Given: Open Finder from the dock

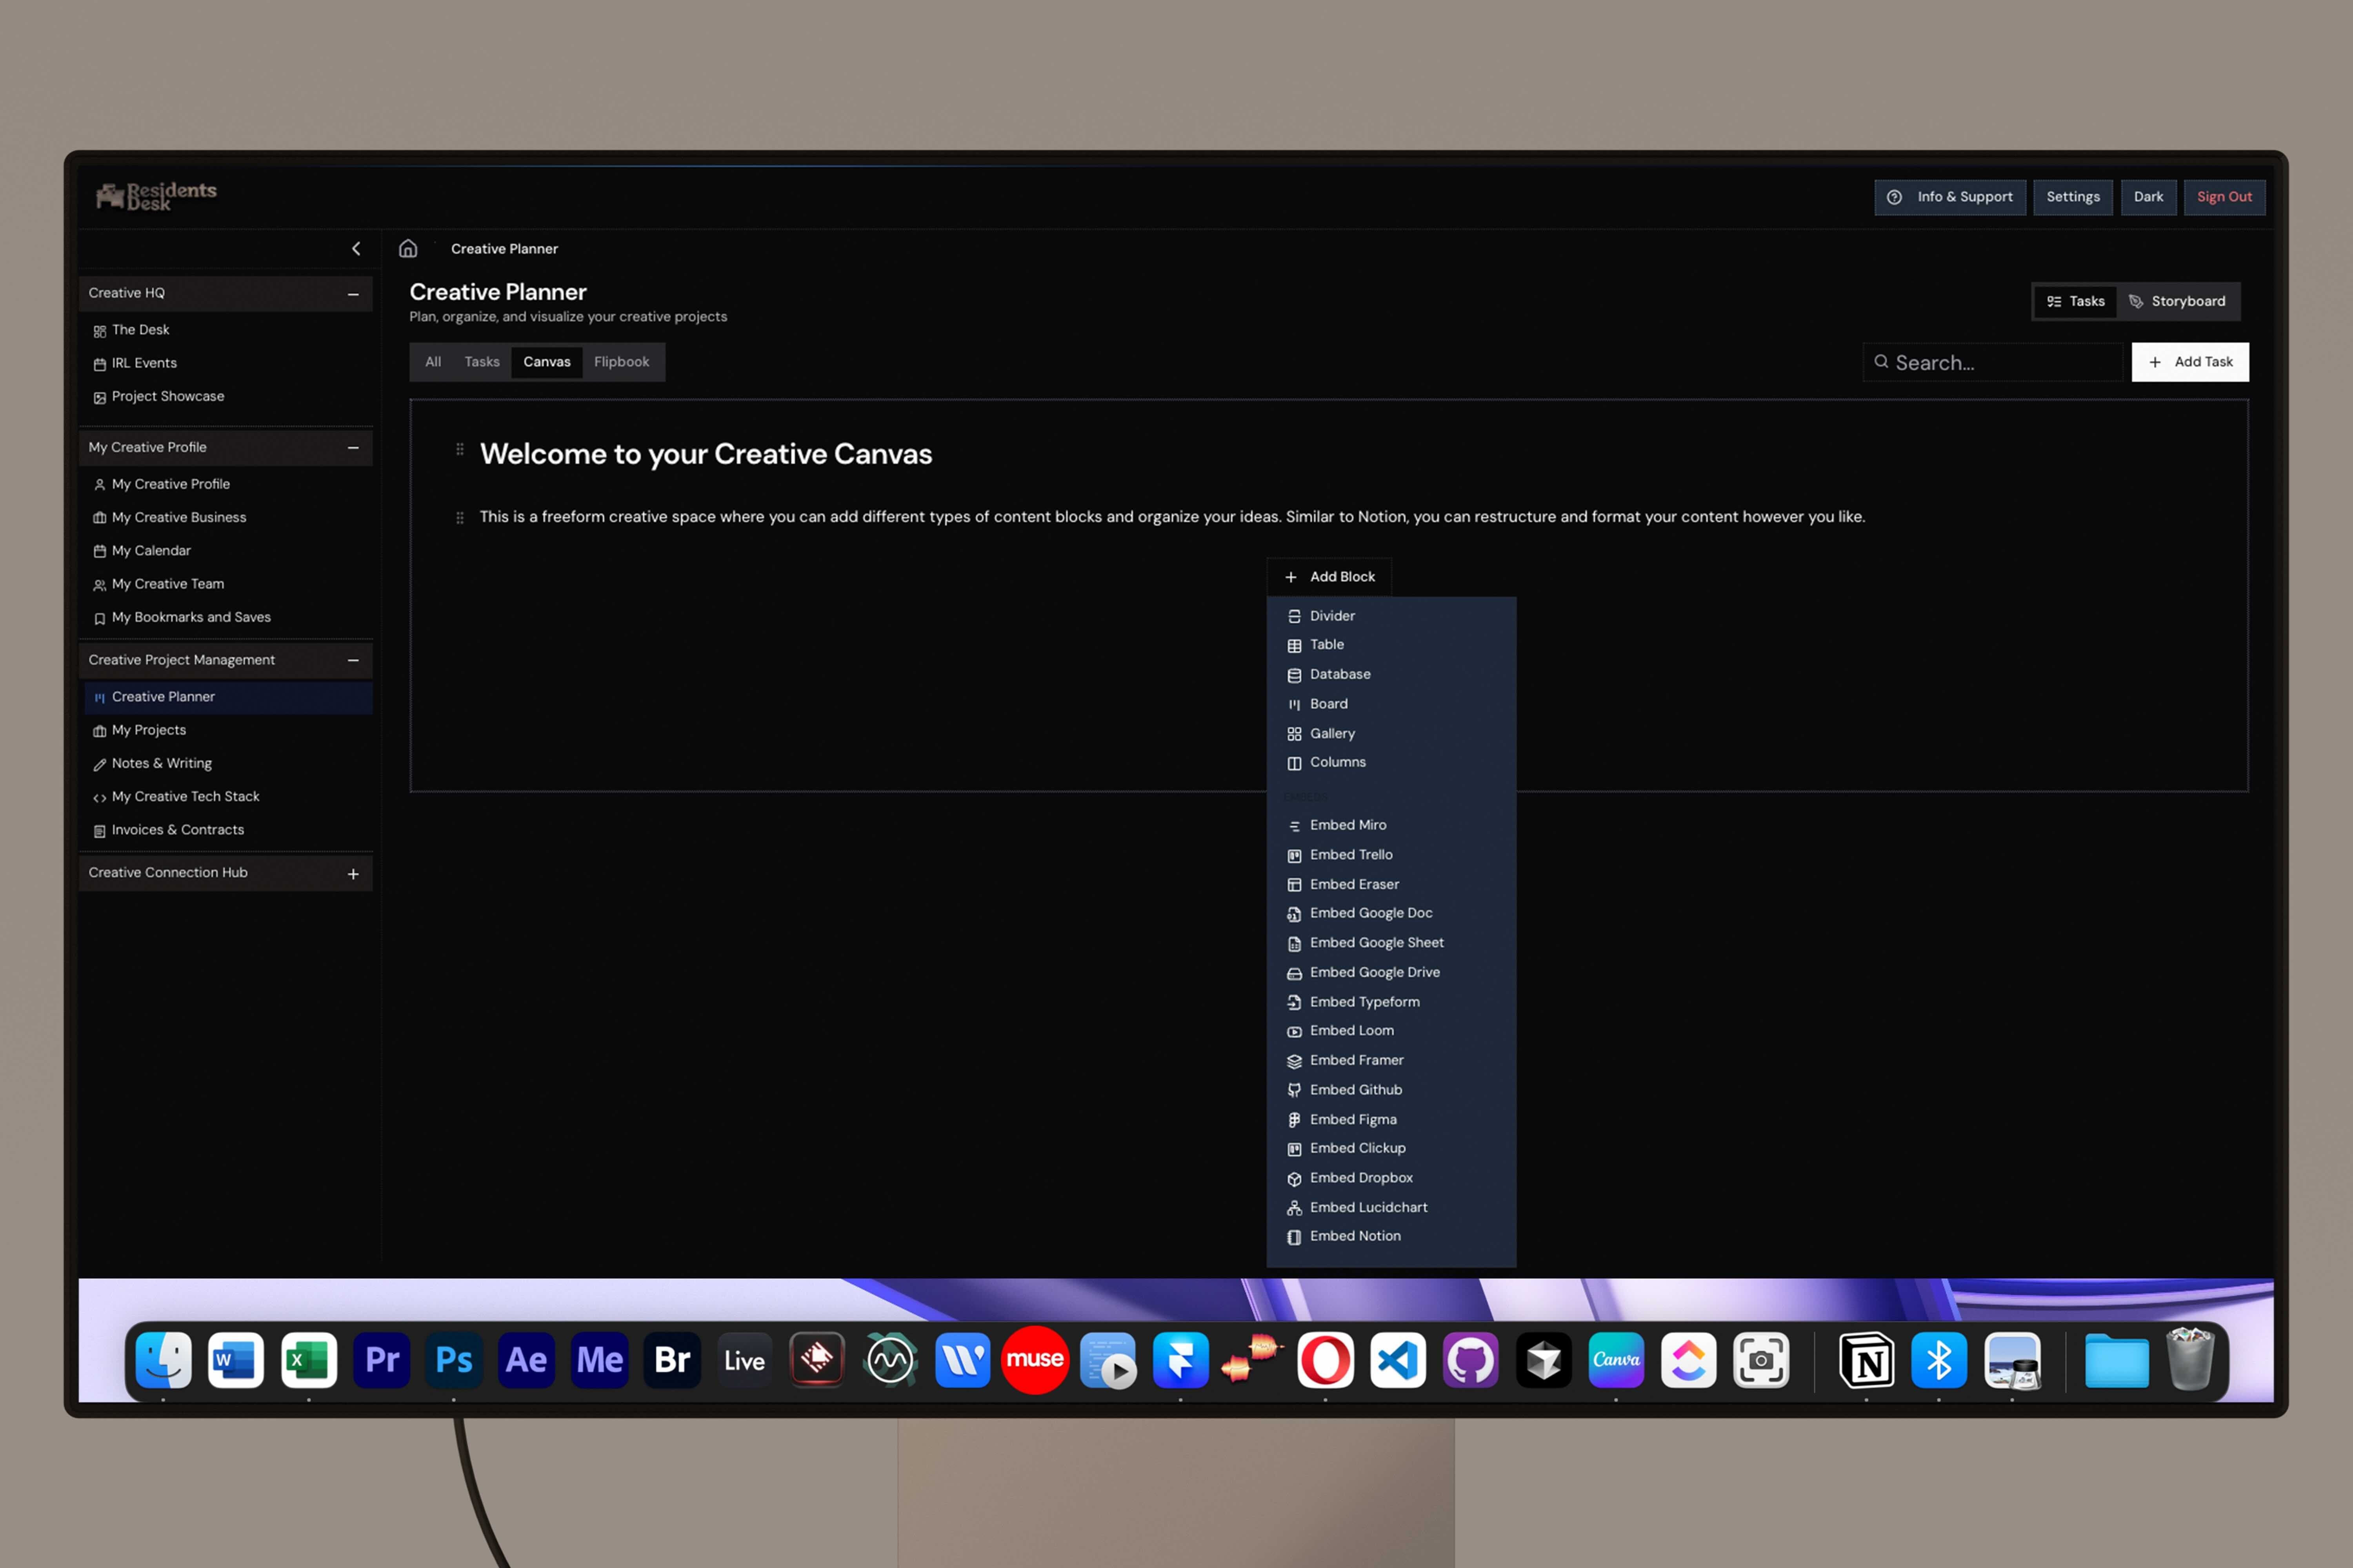Looking at the screenshot, I should [163, 1360].
